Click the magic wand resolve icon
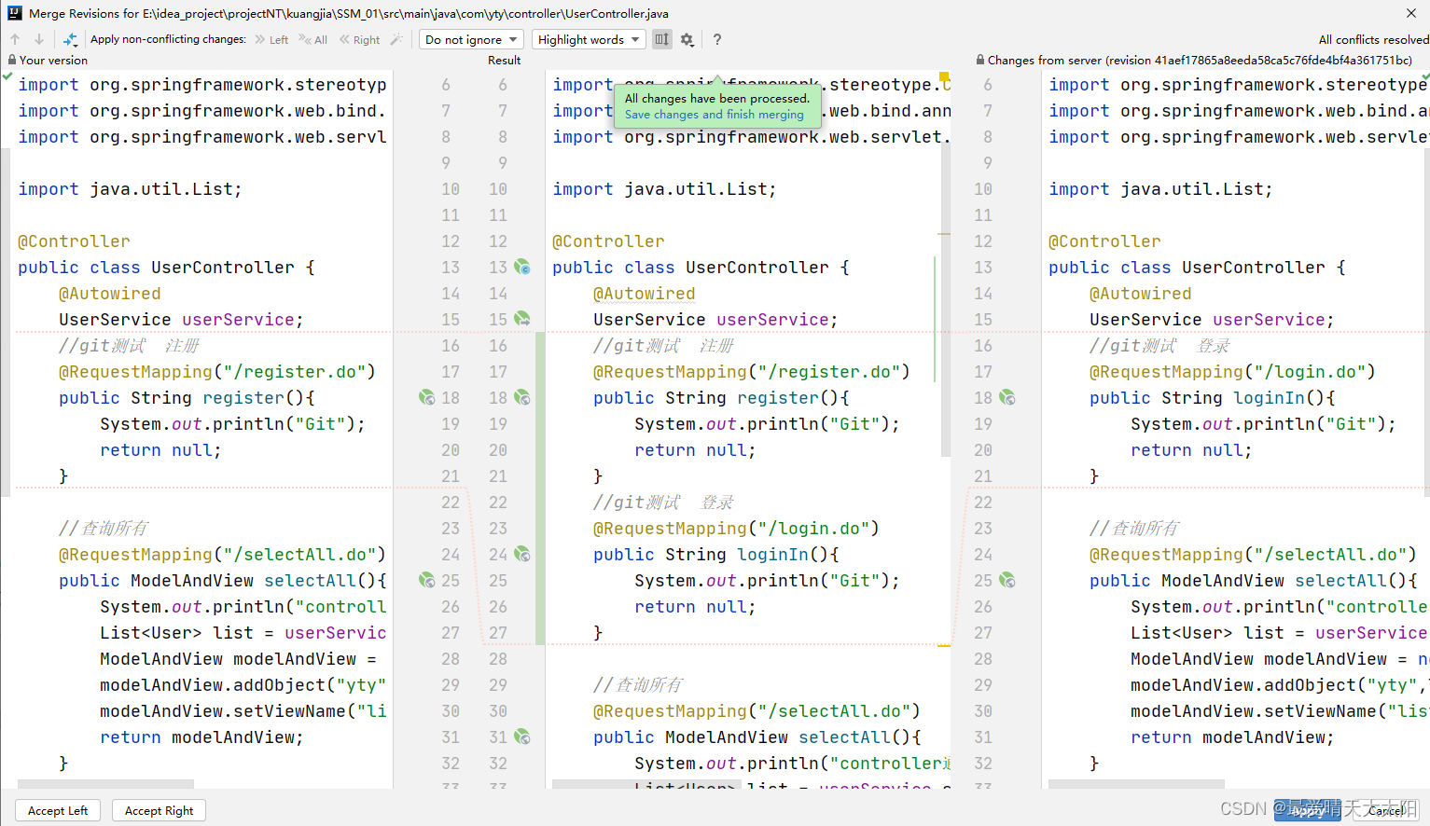This screenshot has width=1430, height=826. pos(396,39)
